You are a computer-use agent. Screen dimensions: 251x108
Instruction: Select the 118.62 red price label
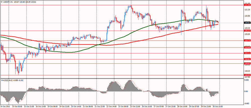click(247, 63)
